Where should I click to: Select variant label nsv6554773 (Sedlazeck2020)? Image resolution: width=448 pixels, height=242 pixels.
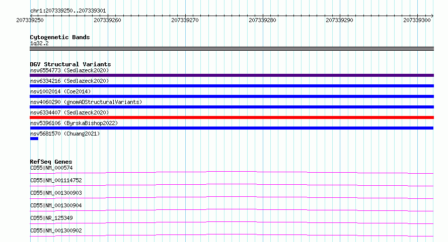pos(69,70)
